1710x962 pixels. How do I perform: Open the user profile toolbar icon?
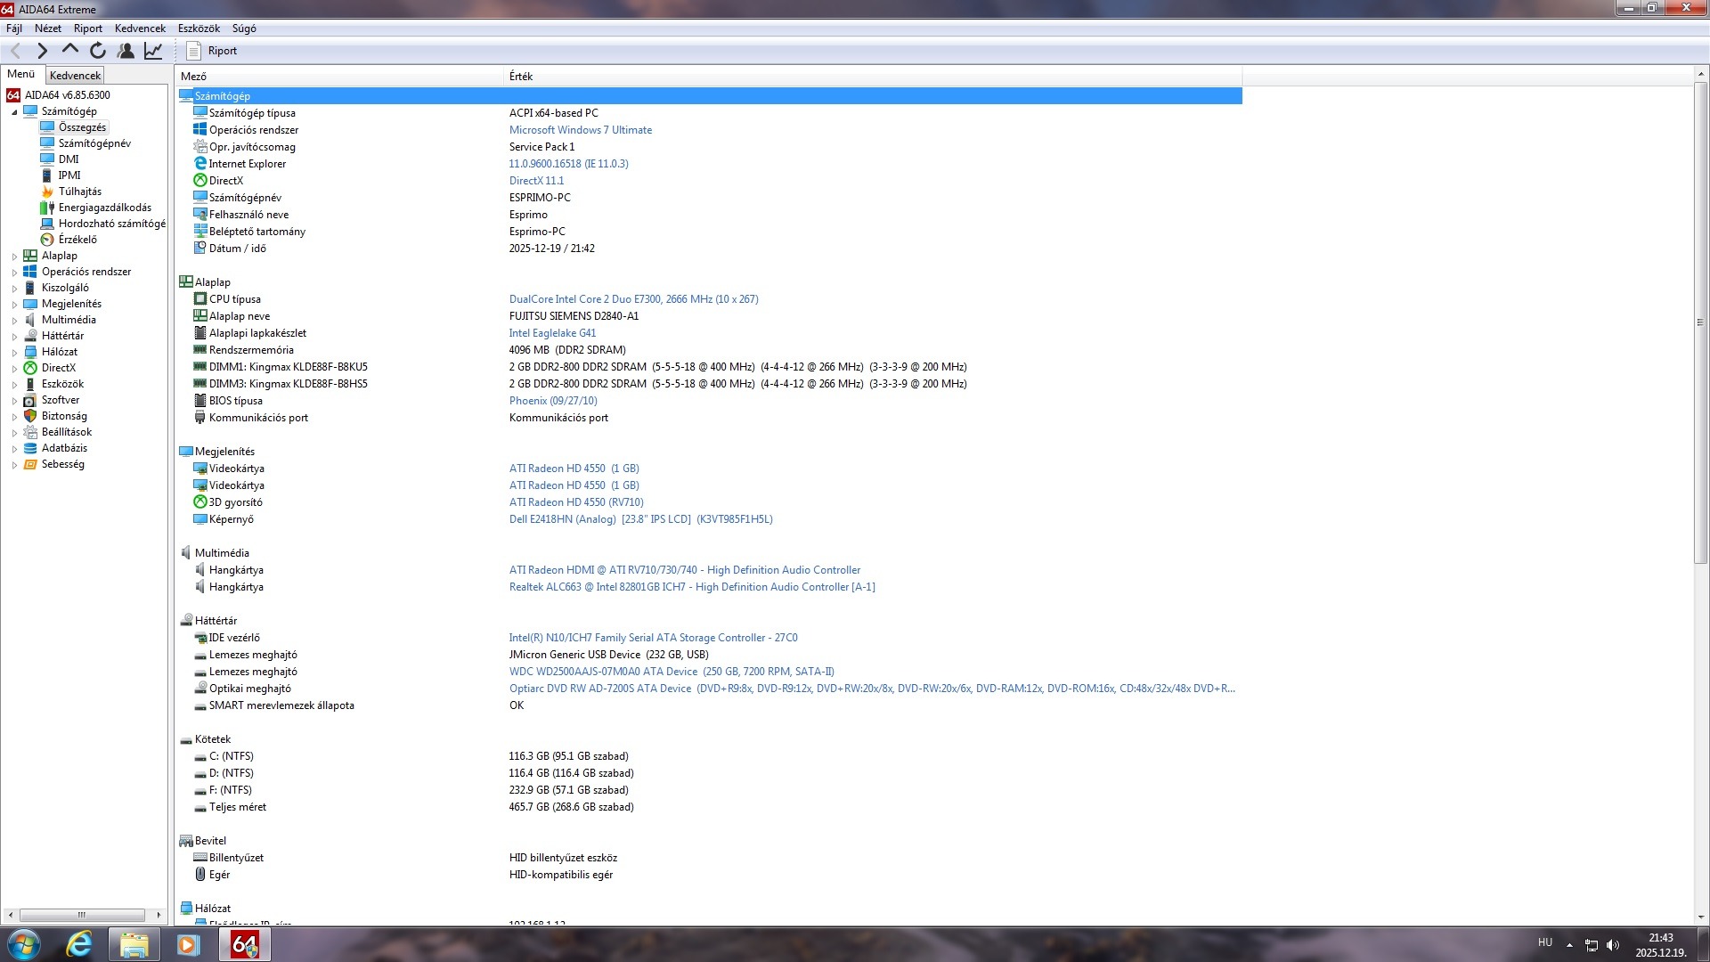click(126, 51)
